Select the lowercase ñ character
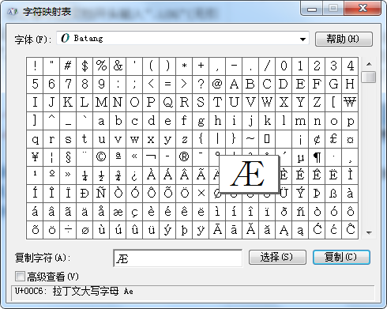The width and height of the screenshot is (387, 309). pyautogui.click(x=300, y=212)
